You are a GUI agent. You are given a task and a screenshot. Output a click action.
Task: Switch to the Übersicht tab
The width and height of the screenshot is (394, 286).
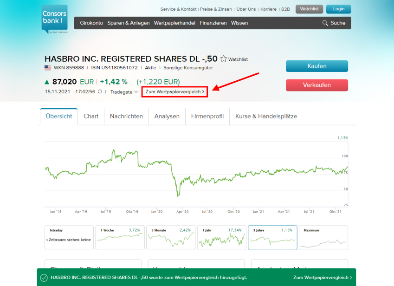pyautogui.click(x=59, y=117)
